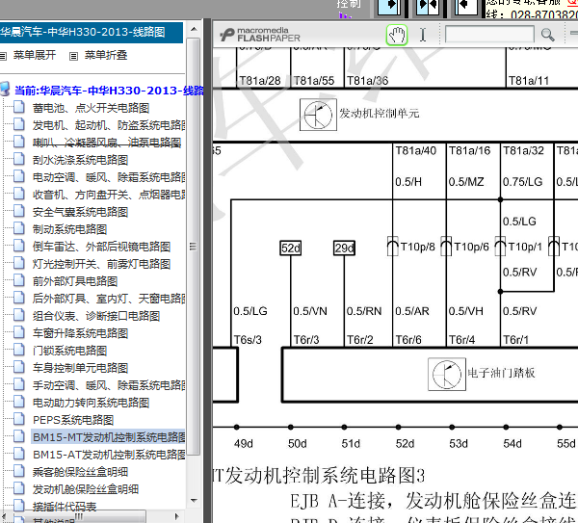Open 门锁系统电路图 item
The image size is (578, 523).
(x=69, y=351)
